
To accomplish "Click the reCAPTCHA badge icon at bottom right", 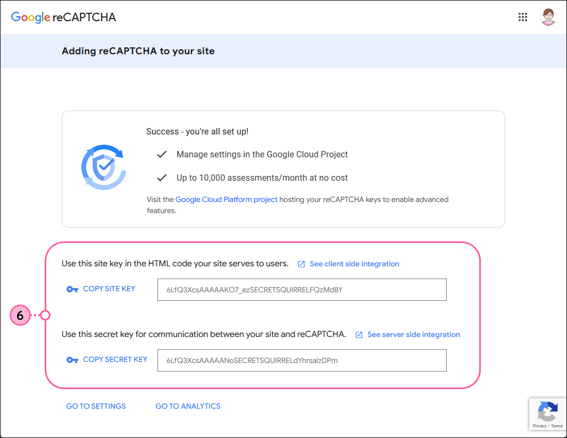I will [548, 411].
